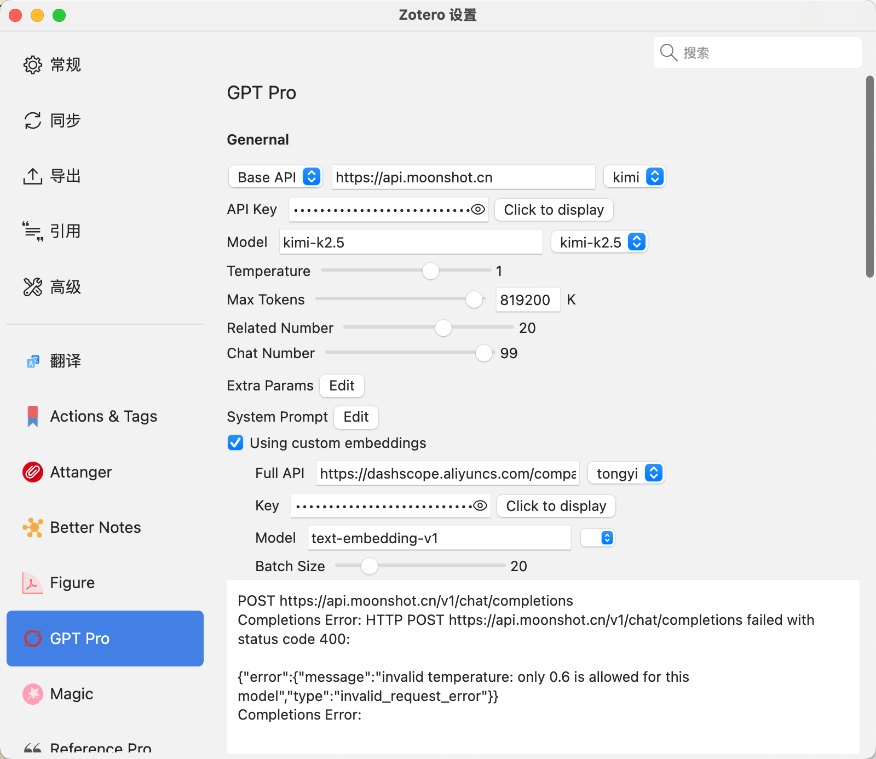Viewport: 876px width, 759px height.
Task: Open the Base API type dropdown
Action: (x=275, y=177)
